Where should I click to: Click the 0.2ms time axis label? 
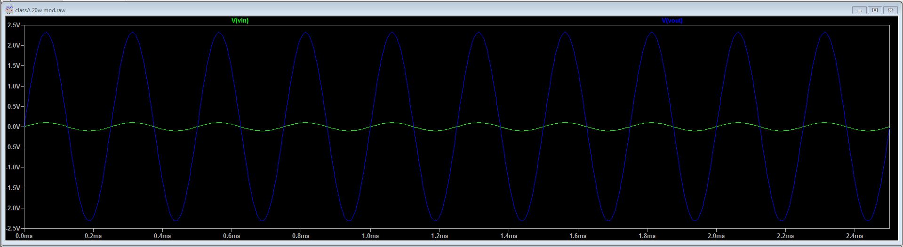tap(93, 236)
